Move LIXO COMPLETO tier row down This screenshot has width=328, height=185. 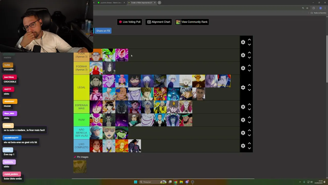click(249, 148)
